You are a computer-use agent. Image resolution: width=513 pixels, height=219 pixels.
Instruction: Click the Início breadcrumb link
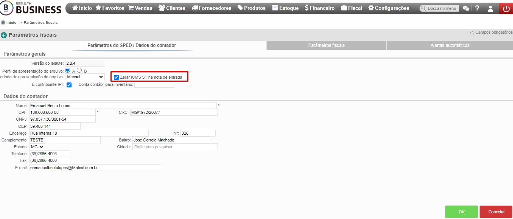11,23
